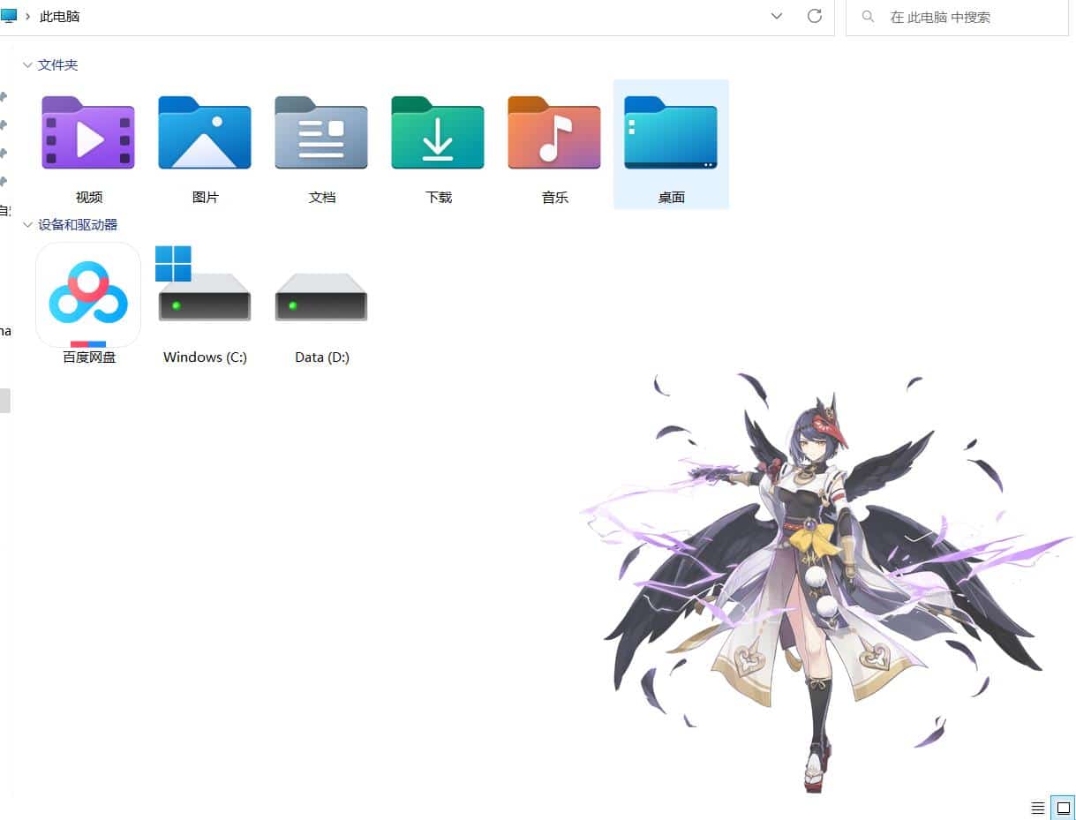Viewport: 1076px width, 820px height.
Task: Click the 设备和驱动器 group header text
Action: click(x=78, y=224)
